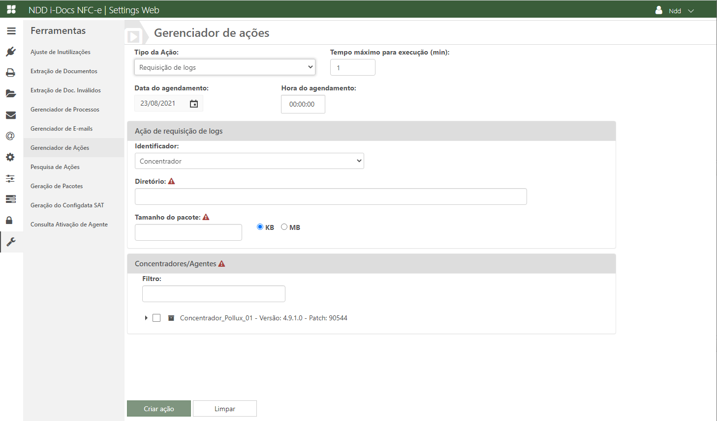Select the MB radio button
The image size is (717, 421).
coord(284,227)
